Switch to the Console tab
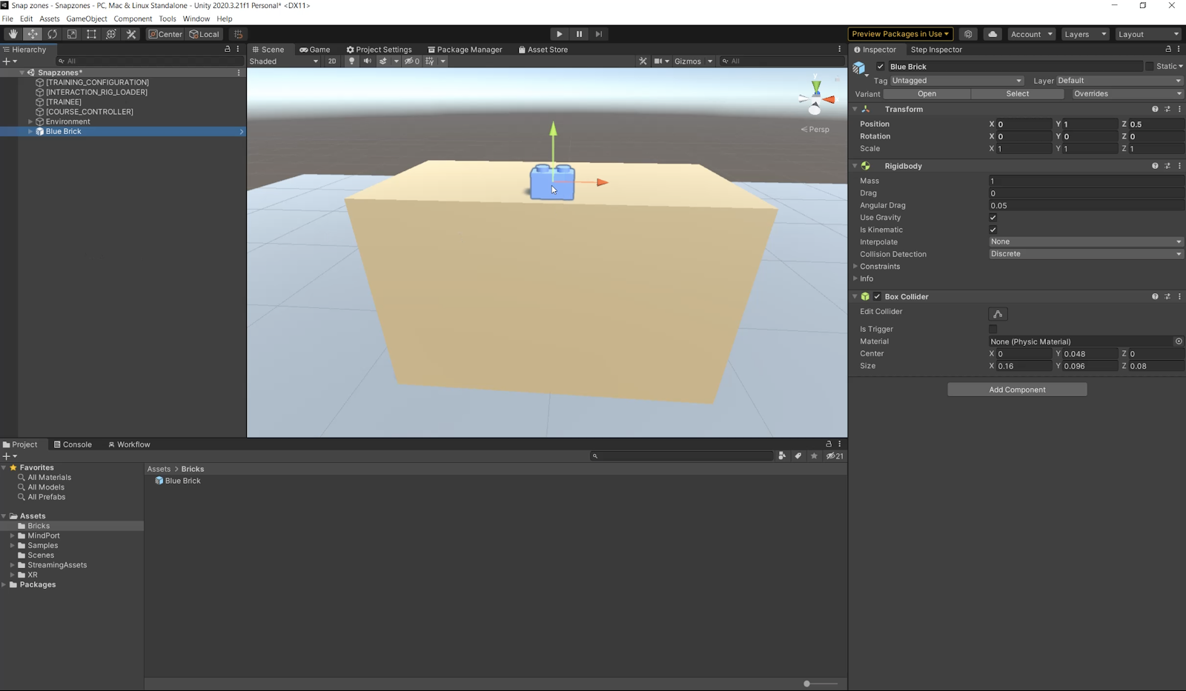Screen dimensions: 1186x691 point(73,444)
